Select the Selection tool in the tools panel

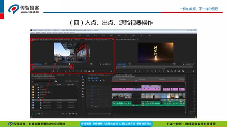[83, 77]
